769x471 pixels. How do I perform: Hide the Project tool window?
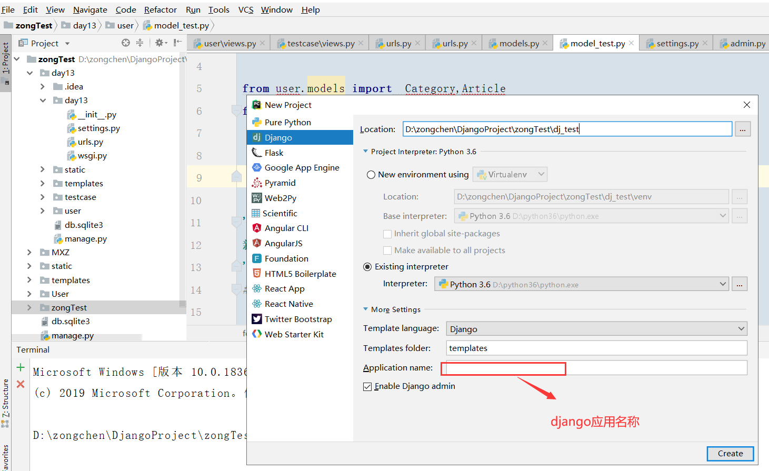(178, 43)
